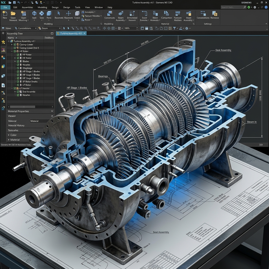Screen dimensions: 269x269
Task: Open the Window menu
Action: [99, 7]
